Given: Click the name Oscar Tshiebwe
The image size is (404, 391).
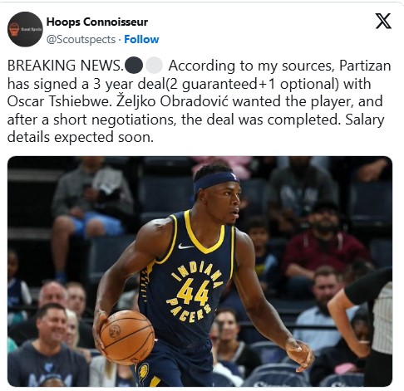Looking at the screenshot, I should click(x=58, y=101).
